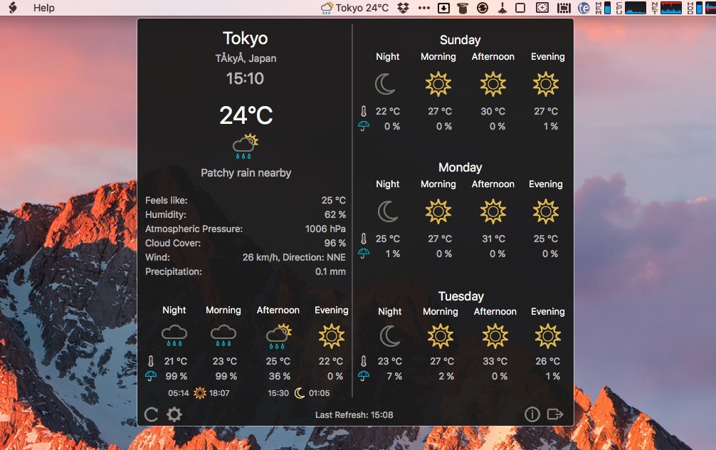
Task: Click today's thermometer icon in bottom-left forecast
Action: pos(151,362)
